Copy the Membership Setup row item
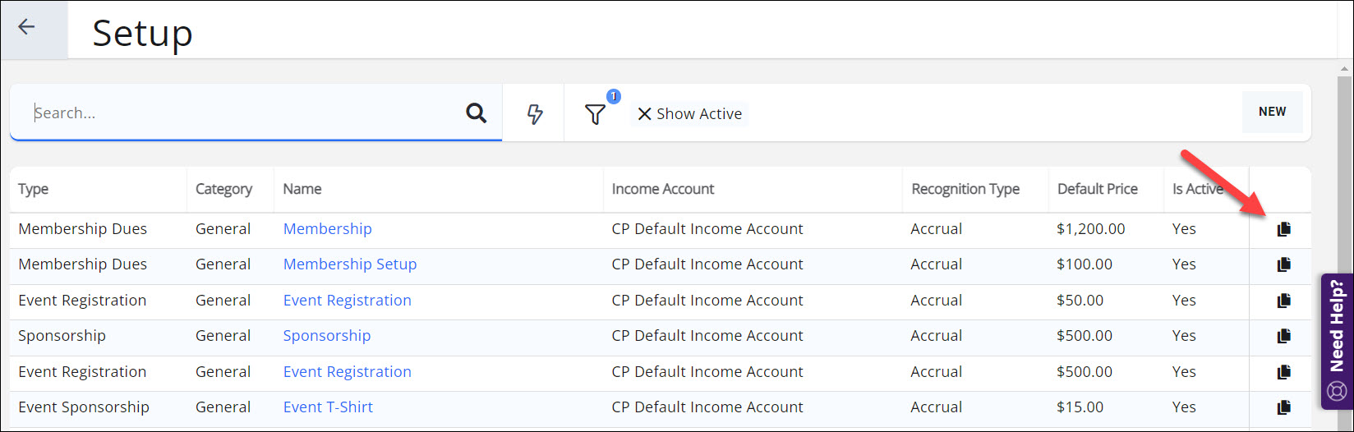Viewport: 1354px width, 432px height. pyautogui.click(x=1283, y=264)
